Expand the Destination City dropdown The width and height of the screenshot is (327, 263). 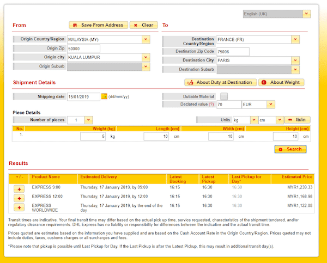[x=295, y=60]
